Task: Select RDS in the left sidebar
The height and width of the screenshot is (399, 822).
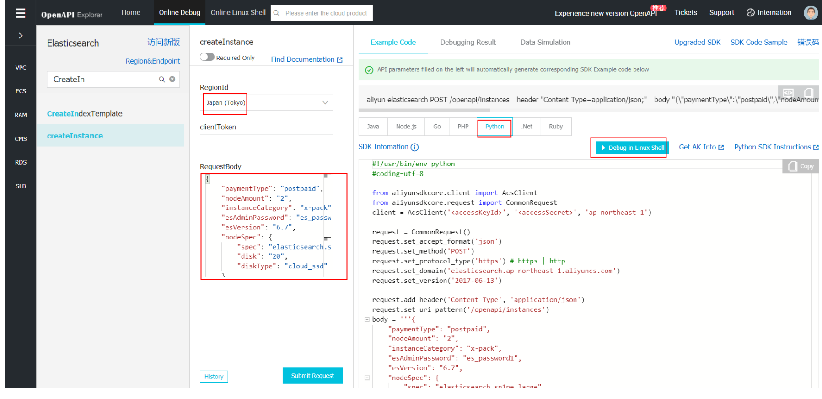Action: pos(21,163)
